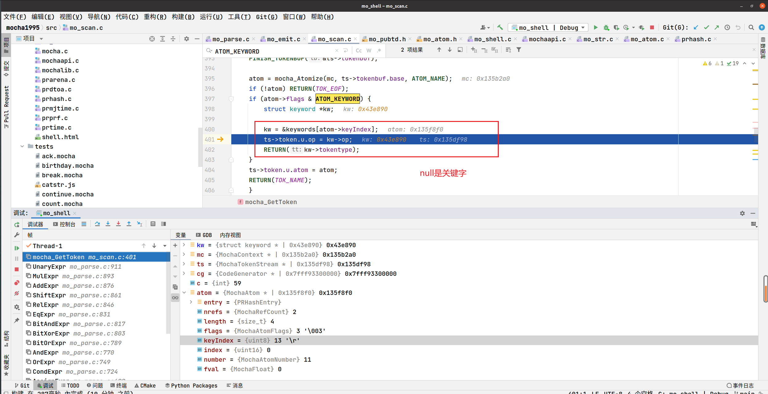Open the 终端 terminal tool window
This screenshot has width=768, height=394.
pos(118,385)
